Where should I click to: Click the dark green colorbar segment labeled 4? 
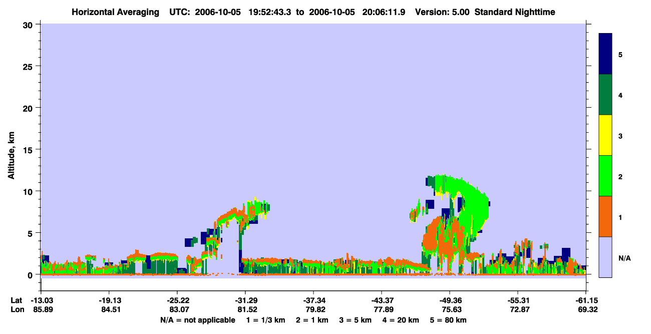pyautogui.click(x=605, y=95)
